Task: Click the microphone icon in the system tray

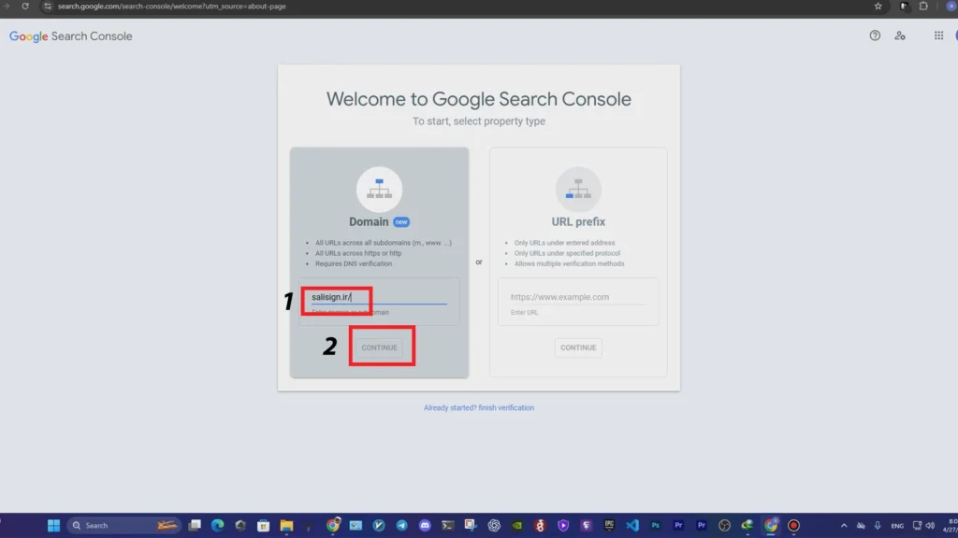Action: point(878,525)
